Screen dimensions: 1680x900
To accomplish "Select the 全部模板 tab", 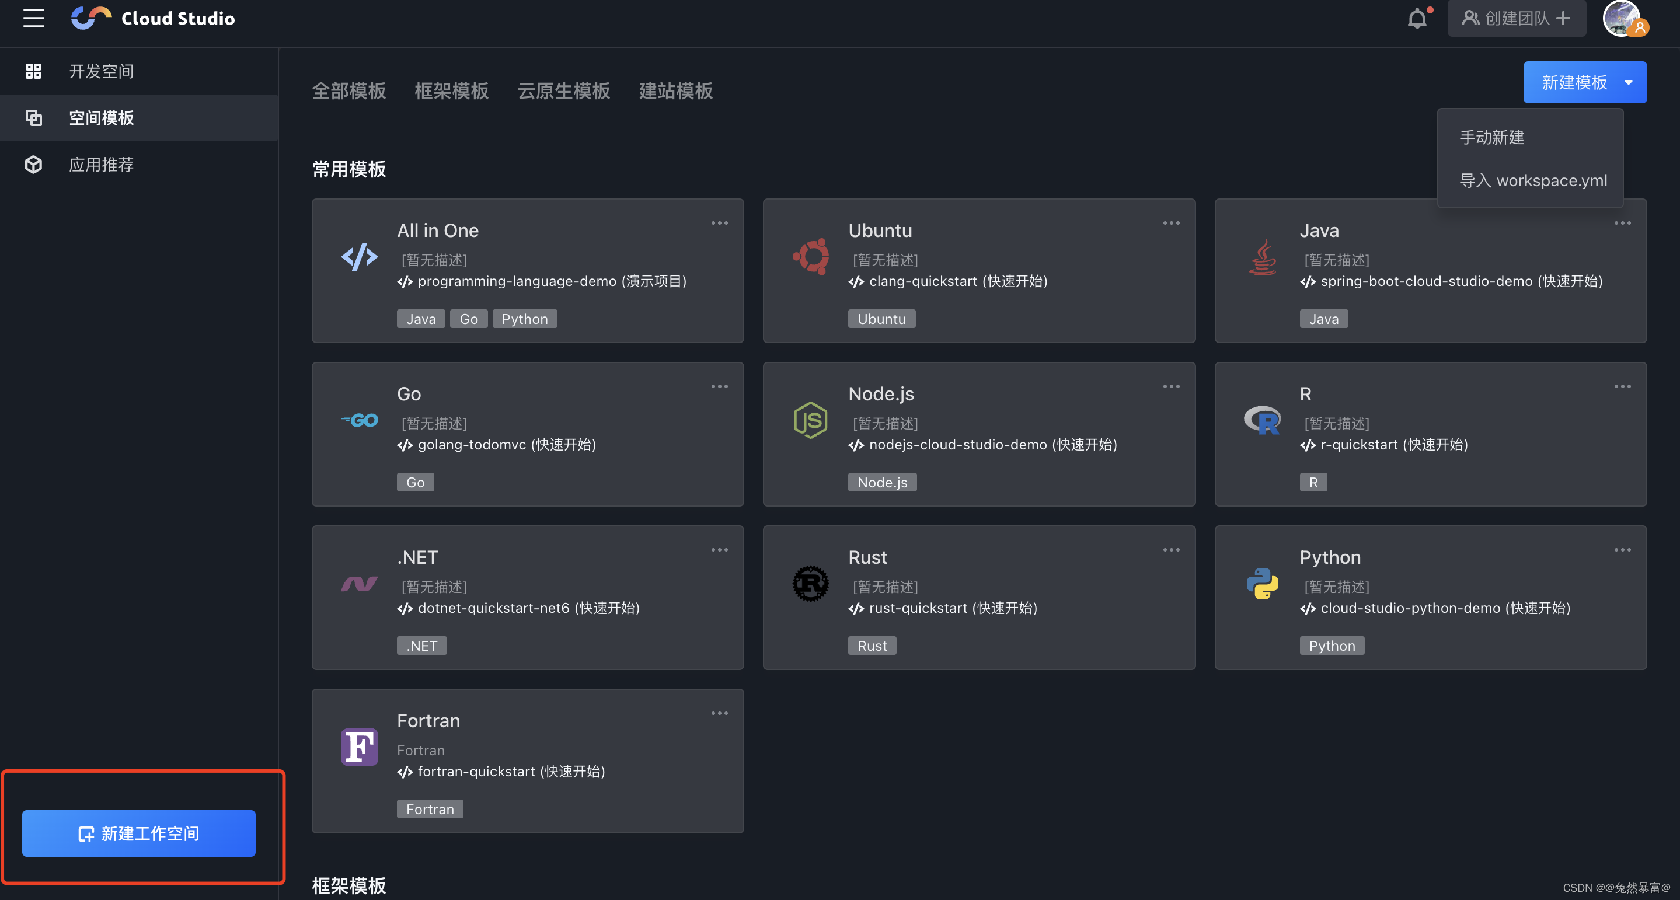I will coord(348,91).
